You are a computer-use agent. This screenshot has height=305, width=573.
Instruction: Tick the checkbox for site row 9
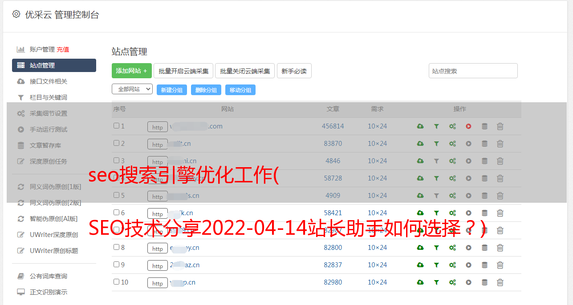pos(116,265)
